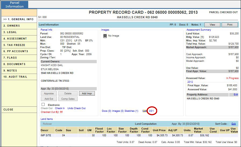
Task: Open the 10. Audit Trail page
Action: click(15, 77)
